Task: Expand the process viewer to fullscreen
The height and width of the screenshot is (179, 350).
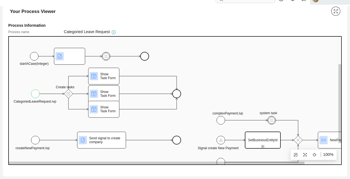Action: [x=336, y=11]
